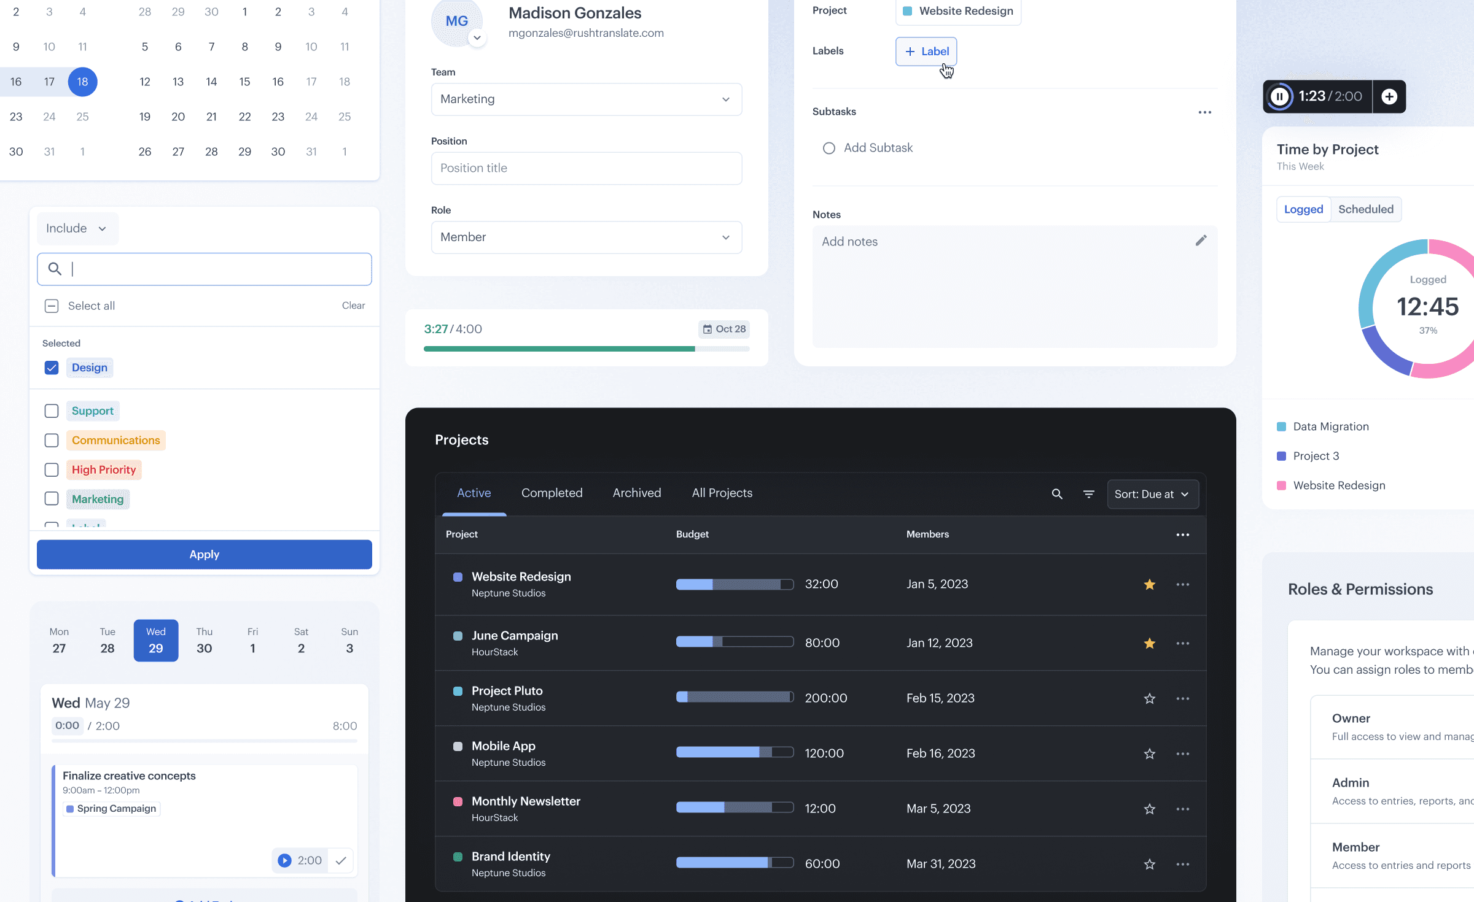Open more options for June Campaign row
Viewport: 1474px width, 902px height.
[1183, 644]
